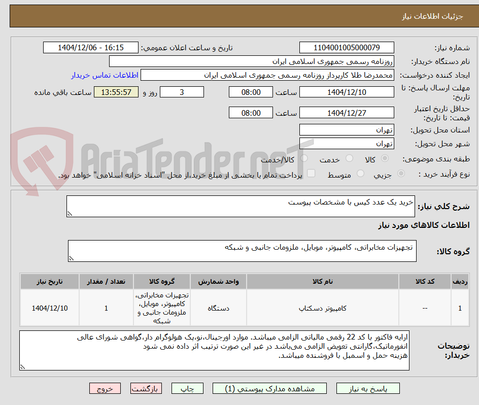This screenshot has width=479, height=405.
Task: Click the واحد شمارش column header
Action: (218, 282)
